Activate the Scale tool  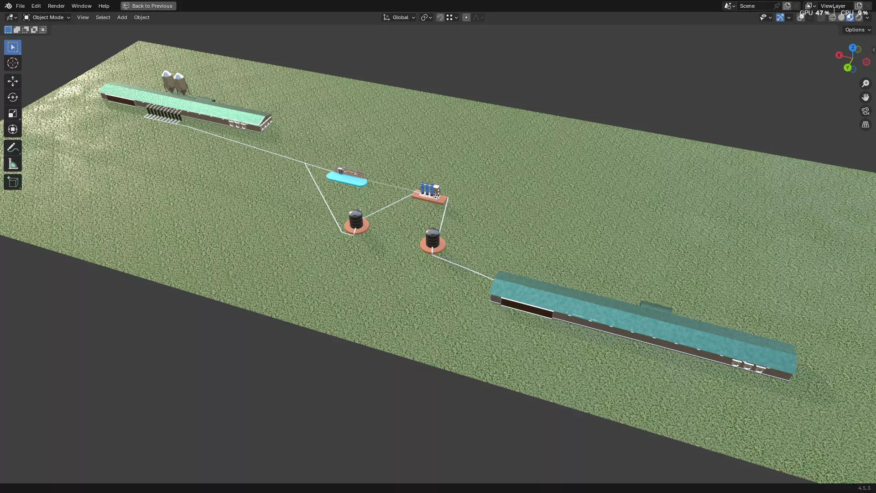click(13, 113)
